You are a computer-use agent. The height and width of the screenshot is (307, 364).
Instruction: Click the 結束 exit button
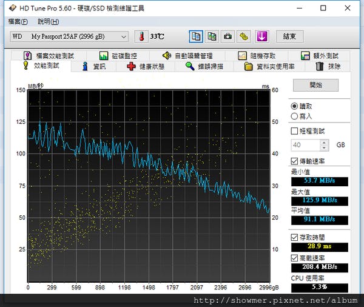(289, 36)
